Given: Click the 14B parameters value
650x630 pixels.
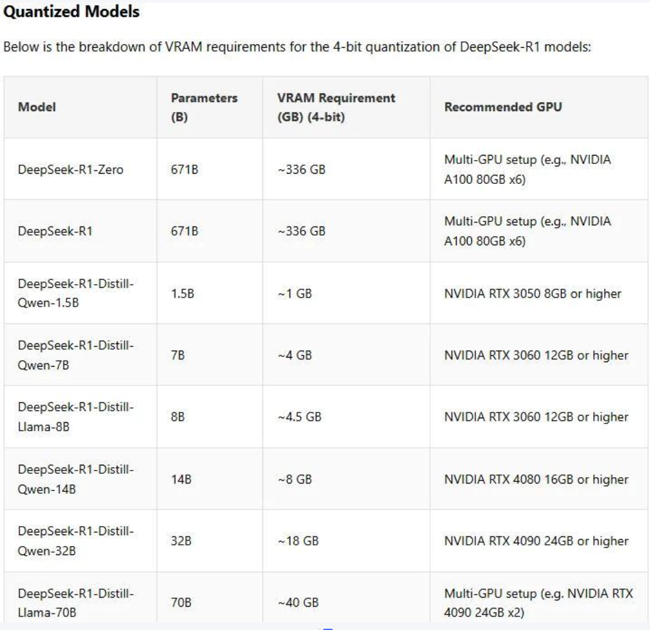Looking at the screenshot, I should point(181,480).
